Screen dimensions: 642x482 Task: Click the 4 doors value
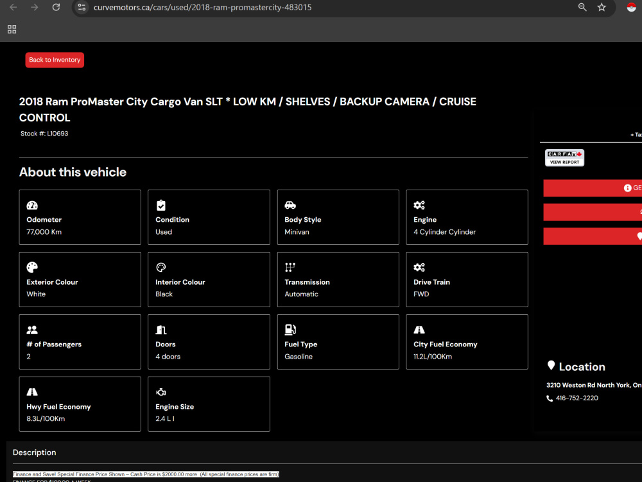[x=168, y=357]
